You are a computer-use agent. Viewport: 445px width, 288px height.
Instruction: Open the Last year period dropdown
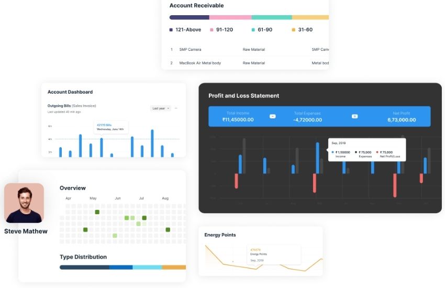[x=161, y=108]
